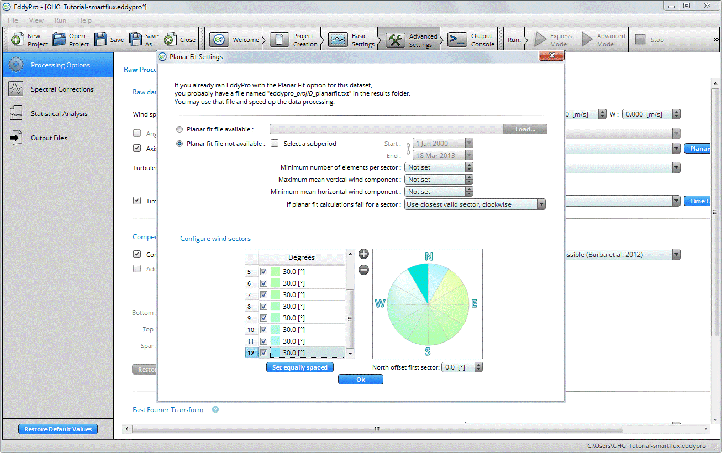Viewport: 722px width, 453px height.
Task: Adjust minimum number of elements per sector spinner
Action: coord(469,167)
